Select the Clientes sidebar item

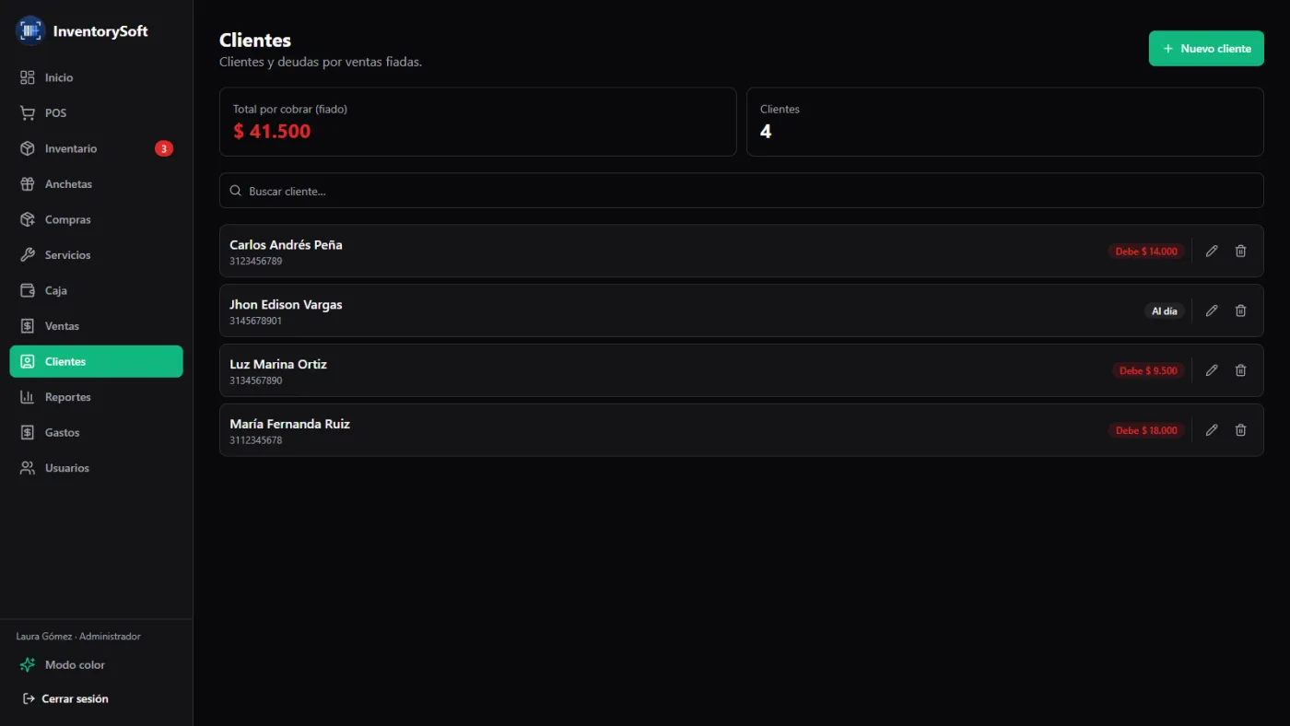[x=96, y=361]
